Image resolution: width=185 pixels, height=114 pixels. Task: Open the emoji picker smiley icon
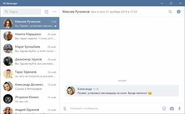click(164, 108)
